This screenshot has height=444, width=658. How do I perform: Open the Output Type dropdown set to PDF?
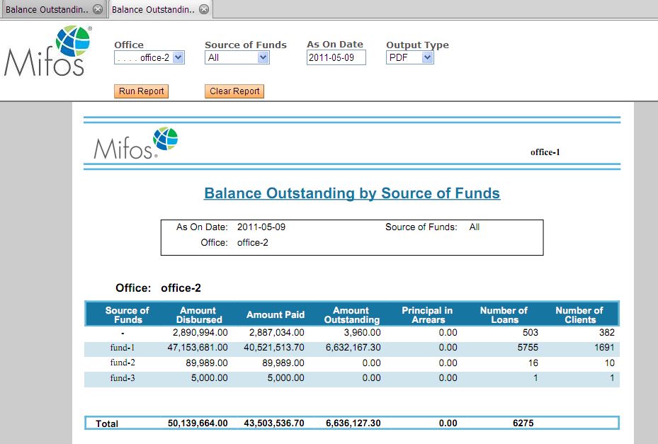[x=410, y=58]
